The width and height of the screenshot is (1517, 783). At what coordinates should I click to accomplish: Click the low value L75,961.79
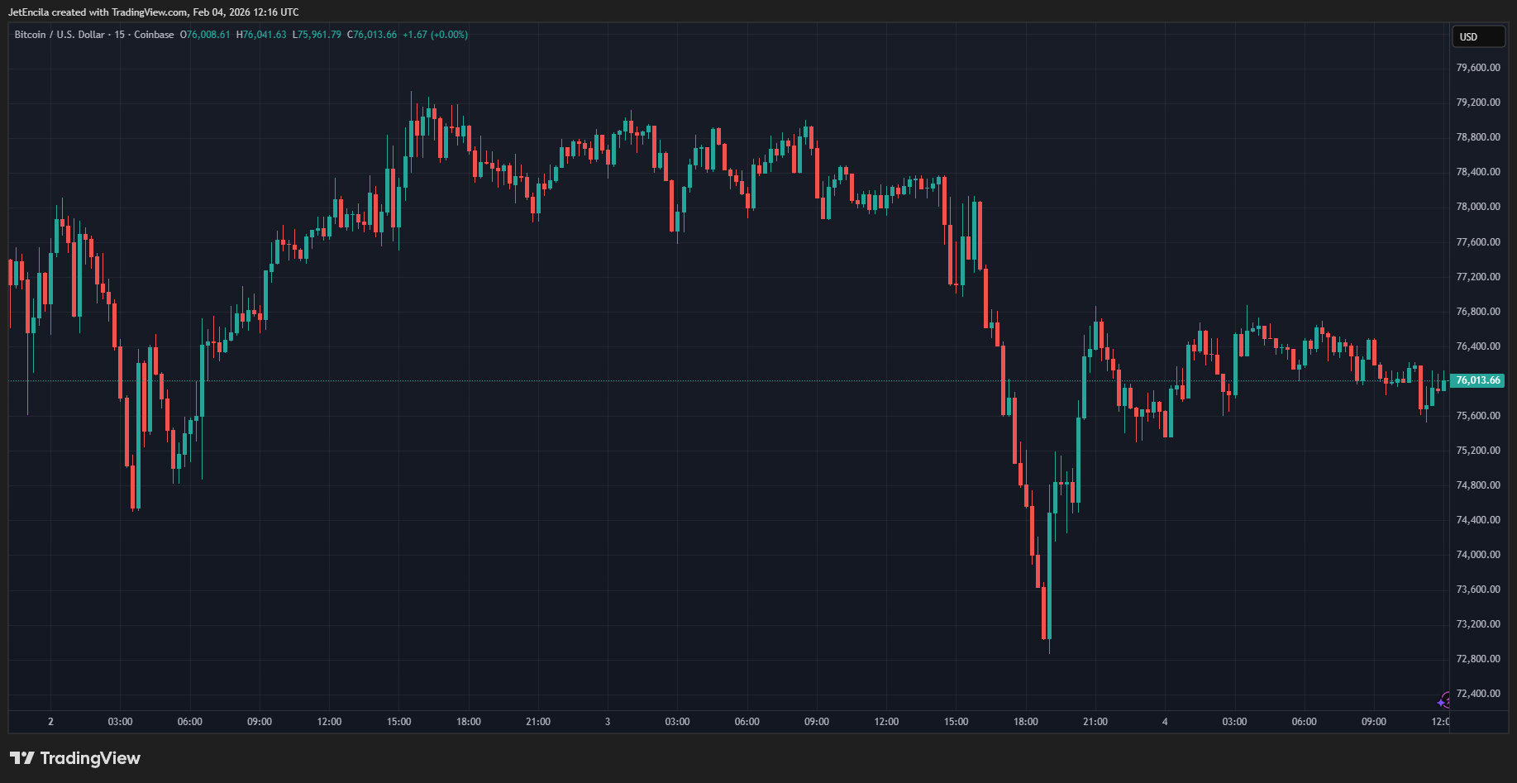pyautogui.click(x=316, y=35)
